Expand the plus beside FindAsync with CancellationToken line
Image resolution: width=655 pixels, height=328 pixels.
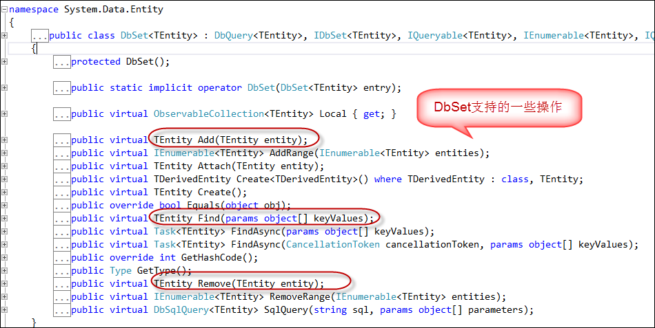5,244
